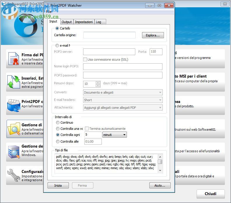Image resolution: width=231 pixels, height=203 pixels.
Task: Click the Controlla ogni value field
Action: tap(93, 135)
